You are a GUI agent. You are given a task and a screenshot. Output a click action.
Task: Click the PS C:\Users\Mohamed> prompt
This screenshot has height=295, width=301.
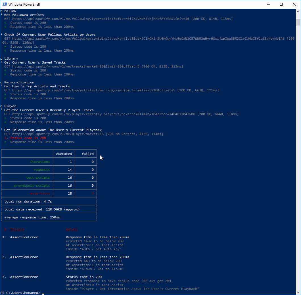[x=20, y=293]
